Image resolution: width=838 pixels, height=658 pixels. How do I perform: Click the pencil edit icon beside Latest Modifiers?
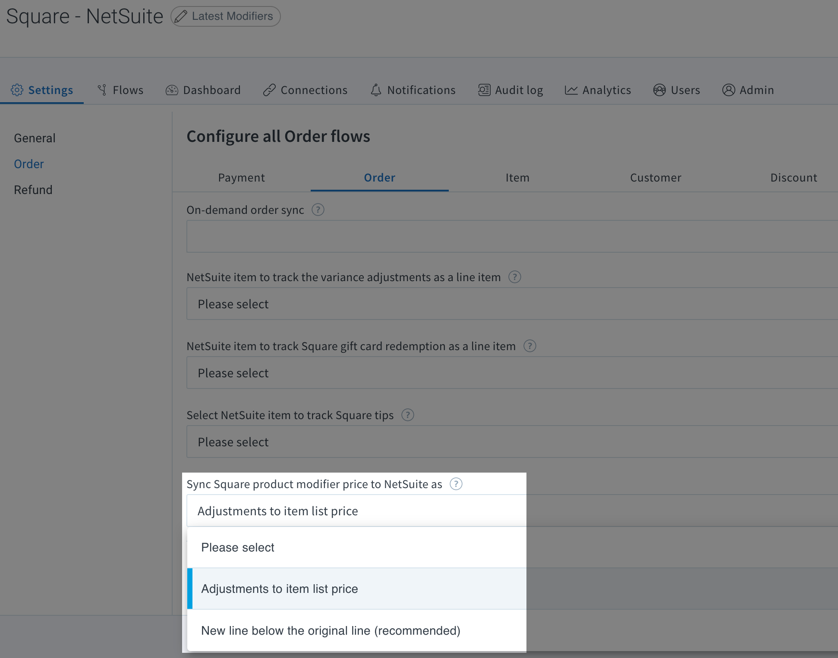[181, 16]
